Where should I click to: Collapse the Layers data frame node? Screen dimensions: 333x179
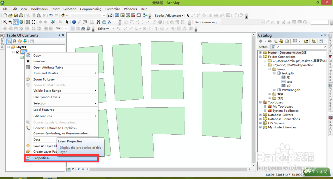click(x=9, y=47)
